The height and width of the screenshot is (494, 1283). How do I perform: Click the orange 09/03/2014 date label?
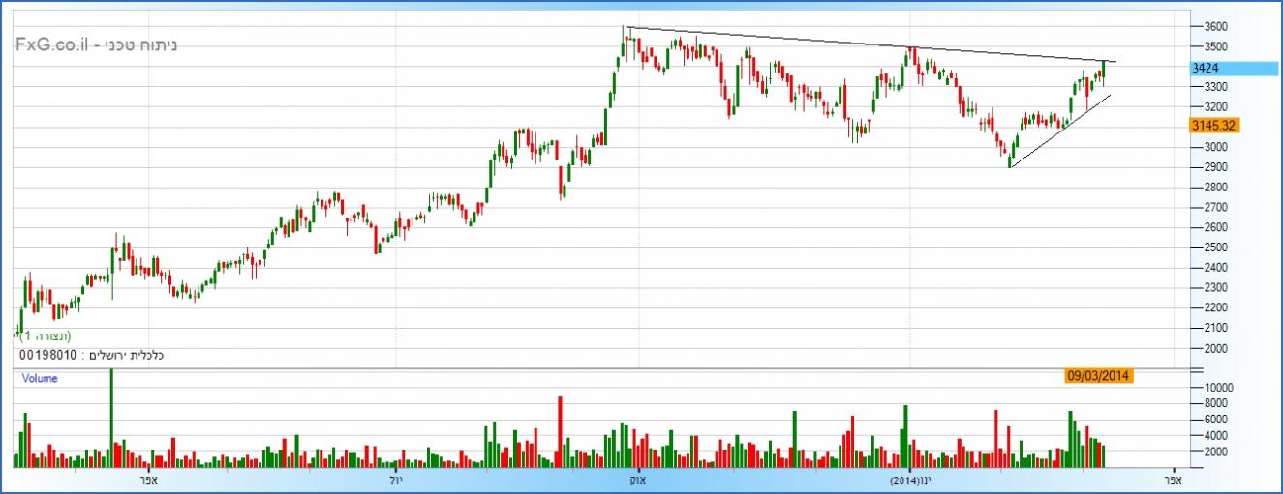[1099, 376]
